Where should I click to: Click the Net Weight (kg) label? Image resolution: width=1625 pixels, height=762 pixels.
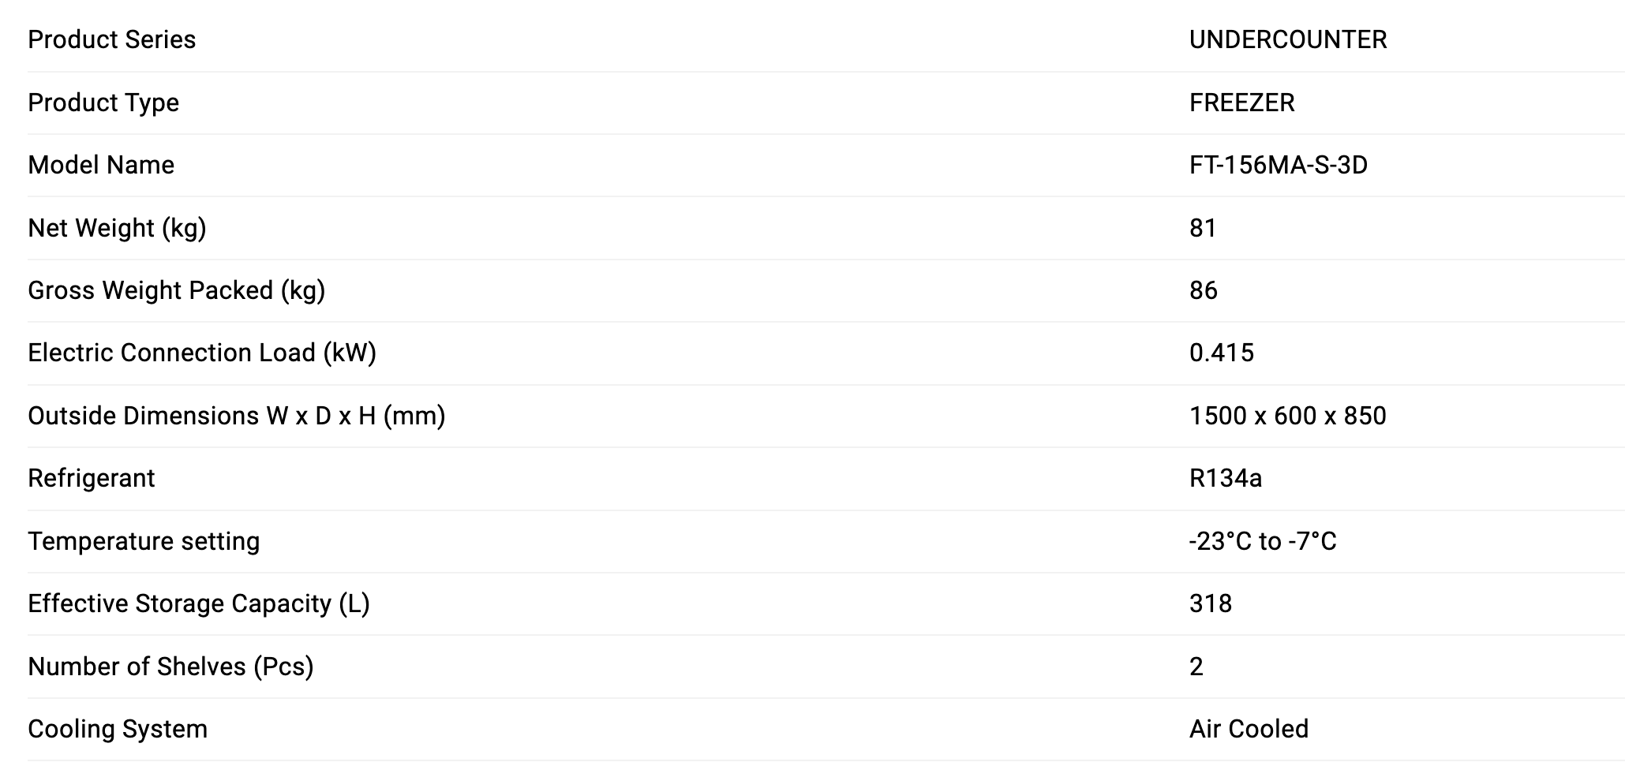coord(117,228)
